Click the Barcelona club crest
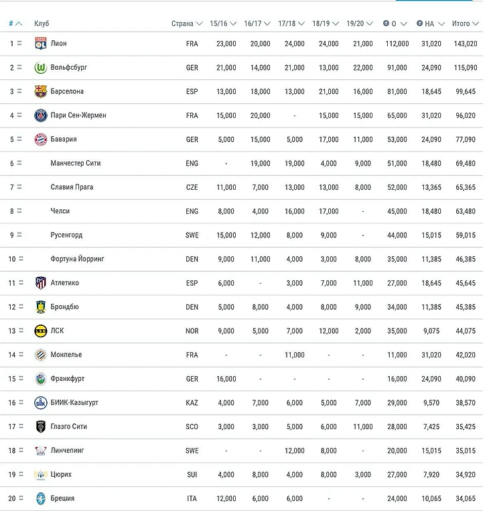 point(40,91)
